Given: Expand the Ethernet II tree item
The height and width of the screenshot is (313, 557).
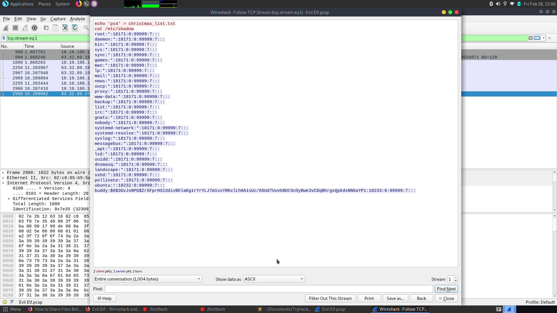Looking at the screenshot, I should pos(3,178).
